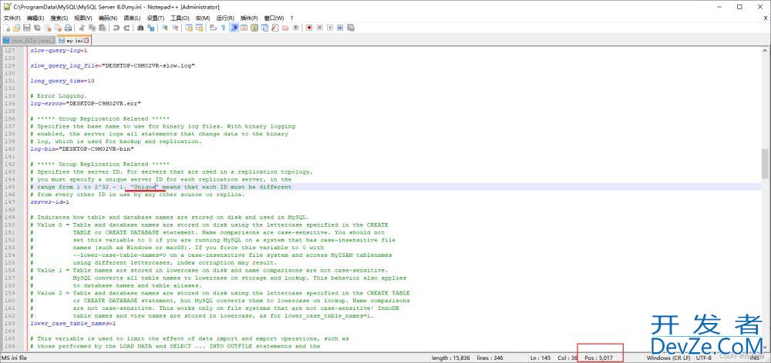Open the ? help menu
Viewport: 771px width, 363px height.
pyautogui.click(x=291, y=18)
